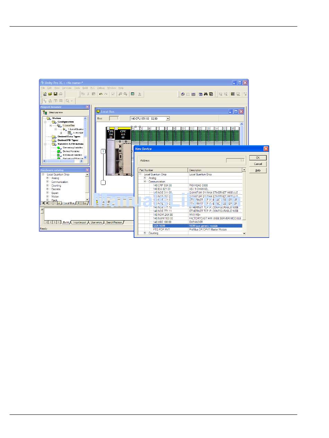This screenshot has width=329, height=438.
Task: Close the Project Browser panel
Action: [87, 107]
